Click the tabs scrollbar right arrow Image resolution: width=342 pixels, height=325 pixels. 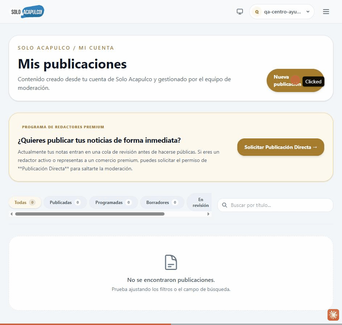pyautogui.click(x=209, y=214)
